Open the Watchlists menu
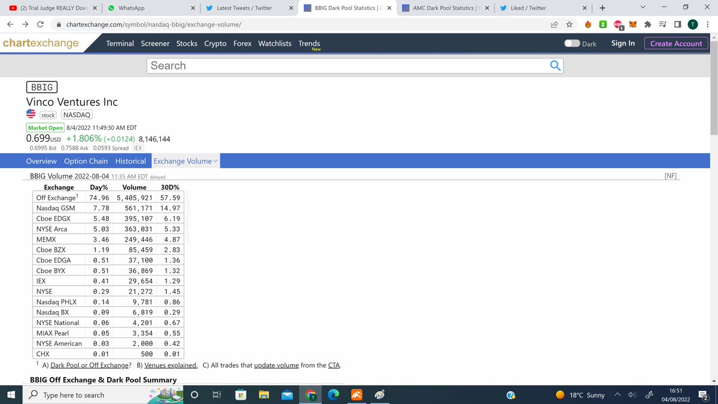 click(275, 43)
